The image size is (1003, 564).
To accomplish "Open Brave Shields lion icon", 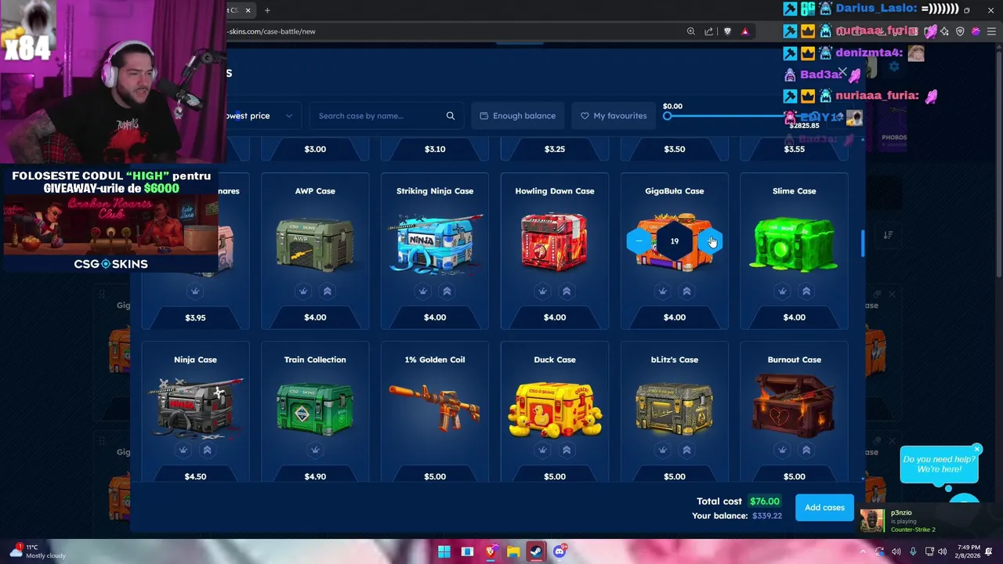I will [728, 31].
